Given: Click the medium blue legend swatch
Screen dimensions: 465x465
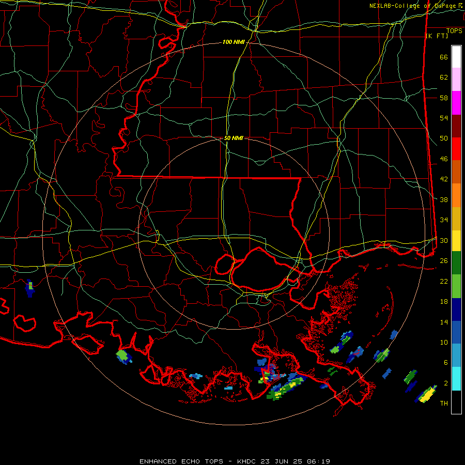Looking at the screenshot, I should click(456, 332).
